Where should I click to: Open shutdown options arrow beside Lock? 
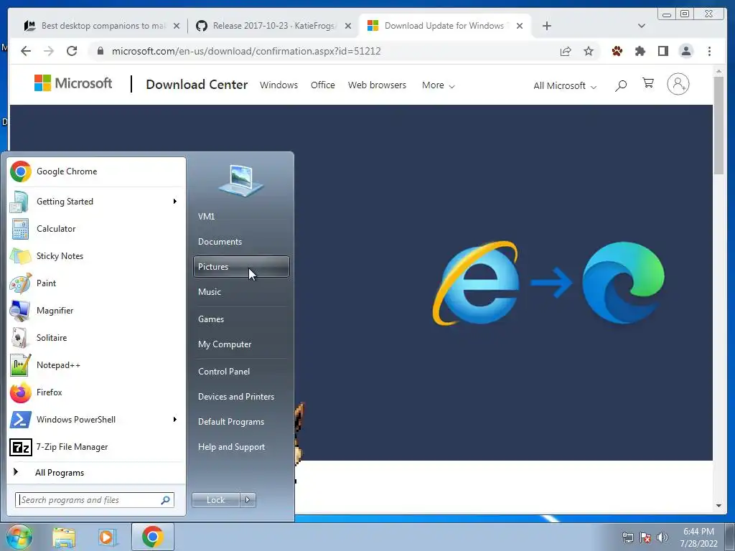tap(248, 500)
